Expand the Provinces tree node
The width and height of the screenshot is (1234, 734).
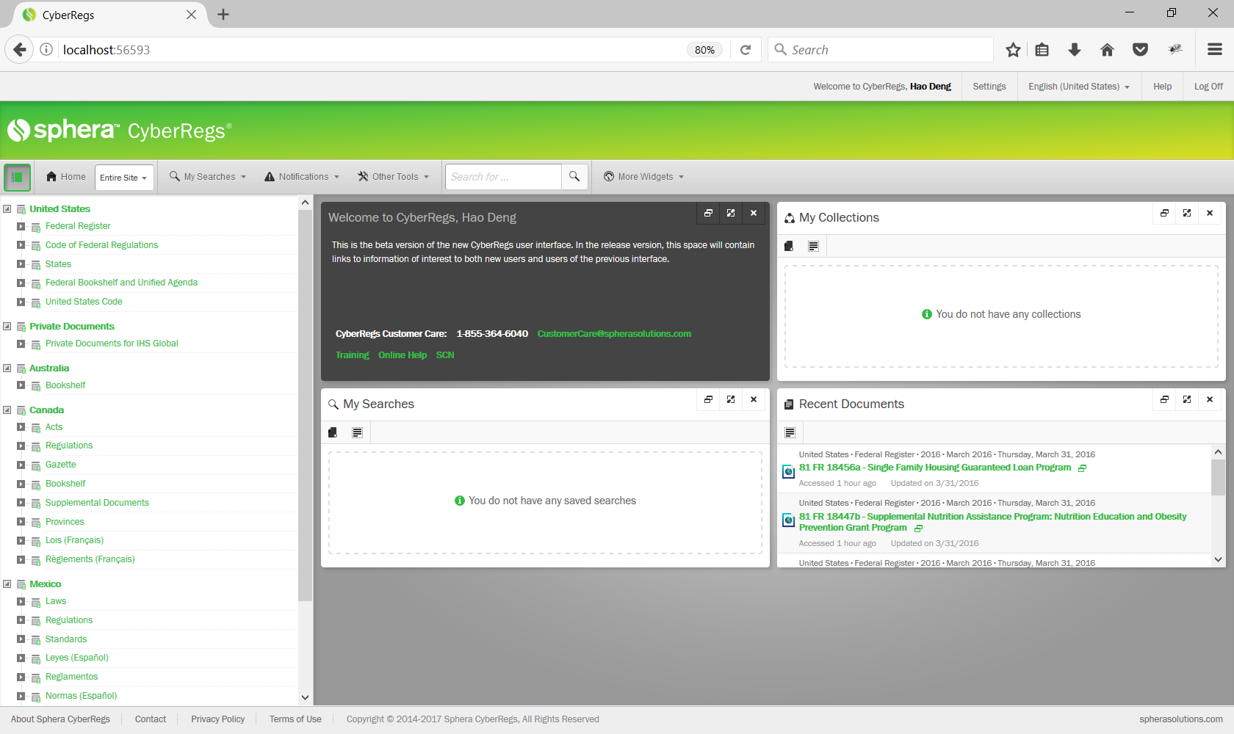21,522
